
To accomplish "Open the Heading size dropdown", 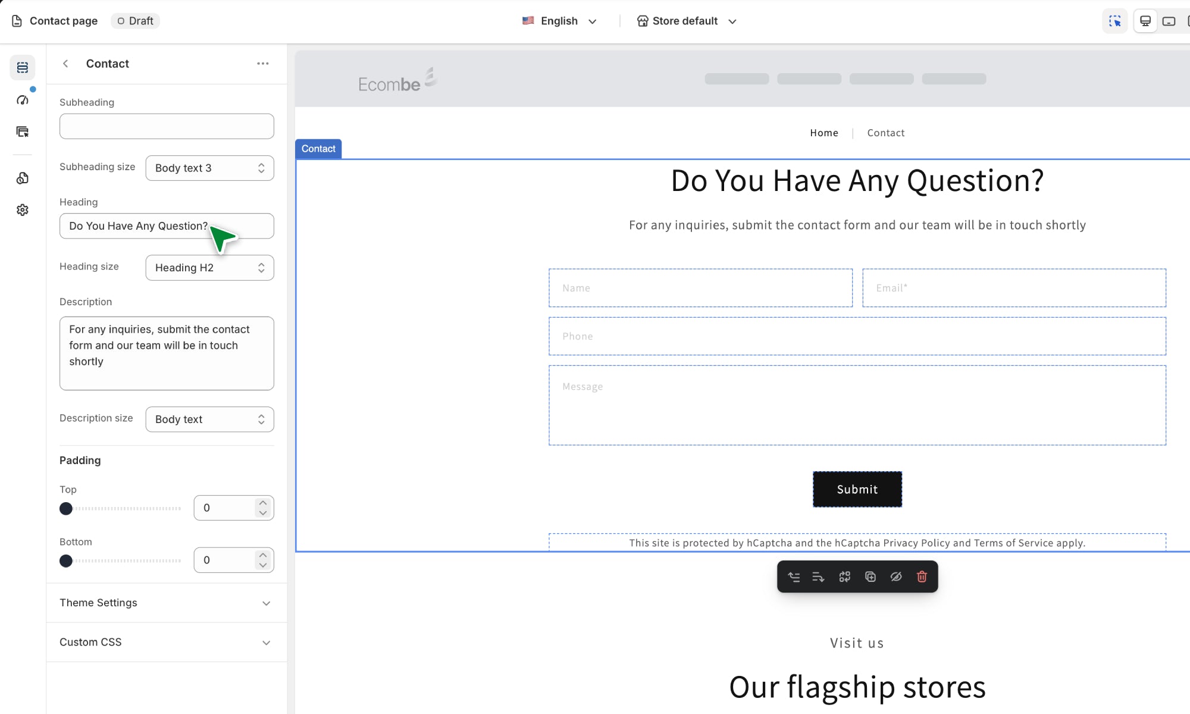I will click(209, 268).
